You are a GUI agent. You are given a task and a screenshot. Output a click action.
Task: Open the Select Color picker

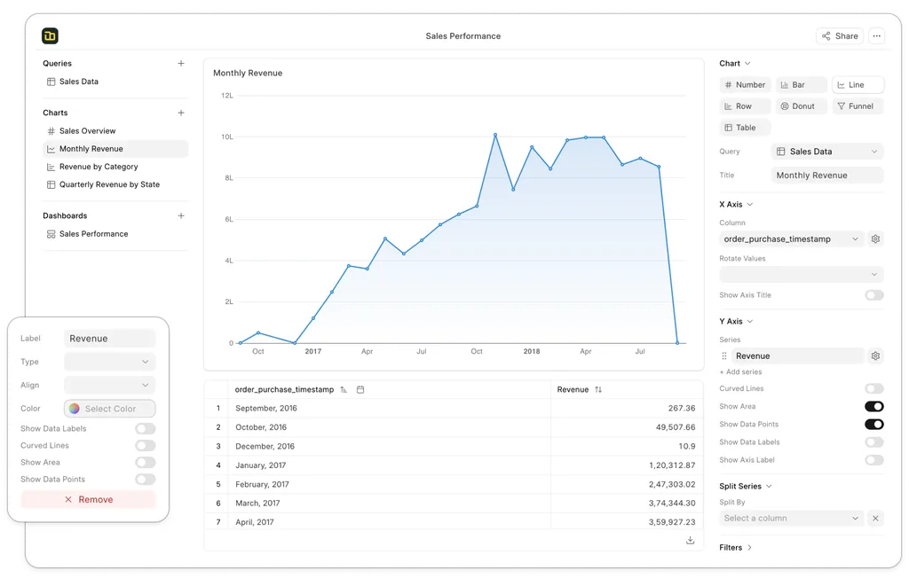tap(109, 409)
